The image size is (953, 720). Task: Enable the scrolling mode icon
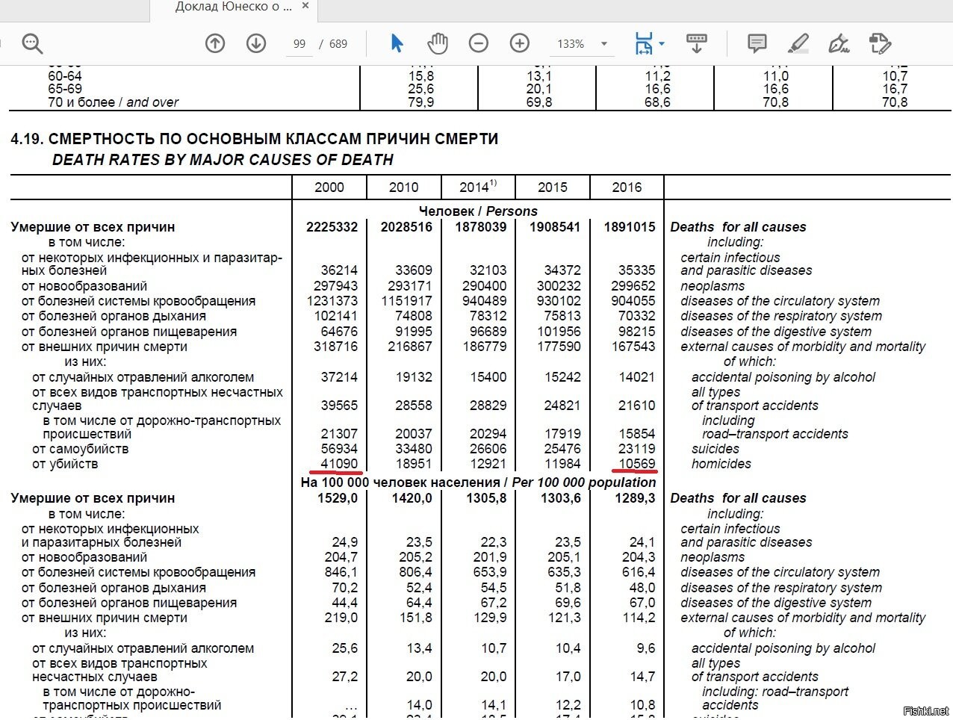697,43
